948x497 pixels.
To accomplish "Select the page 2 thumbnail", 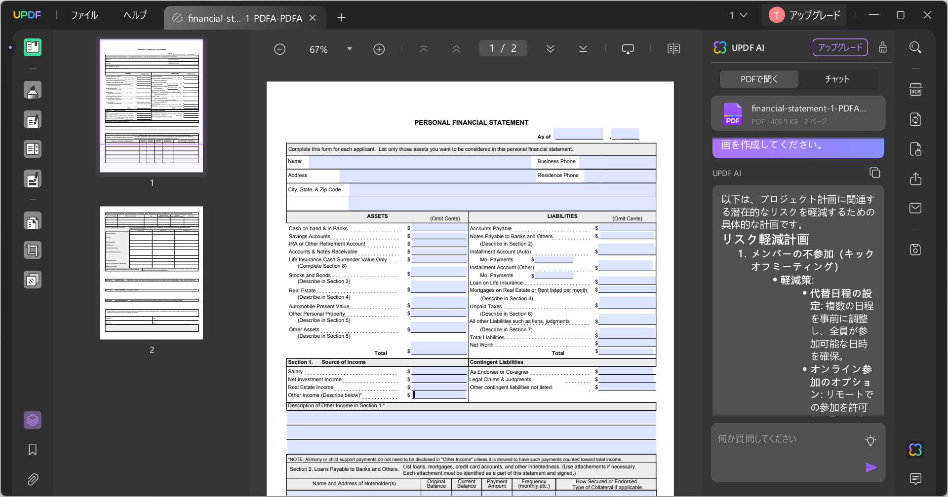I will click(x=152, y=273).
